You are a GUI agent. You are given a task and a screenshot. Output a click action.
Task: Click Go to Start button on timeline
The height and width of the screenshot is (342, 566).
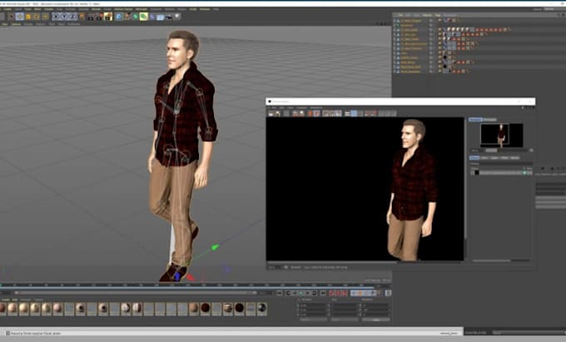click(x=280, y=293)
